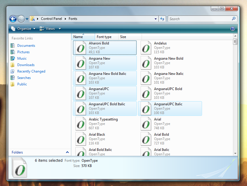Select the AngsanaUPC Bold Italic icon
The image size is (247, 186).
click(x=81, y=108)
